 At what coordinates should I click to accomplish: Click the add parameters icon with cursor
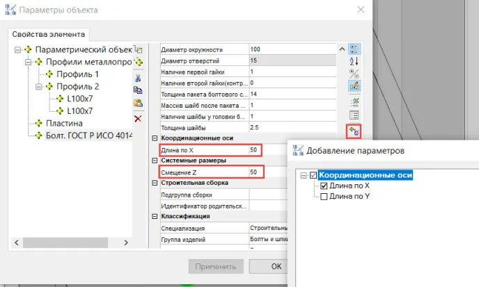(x=353, y=130)
